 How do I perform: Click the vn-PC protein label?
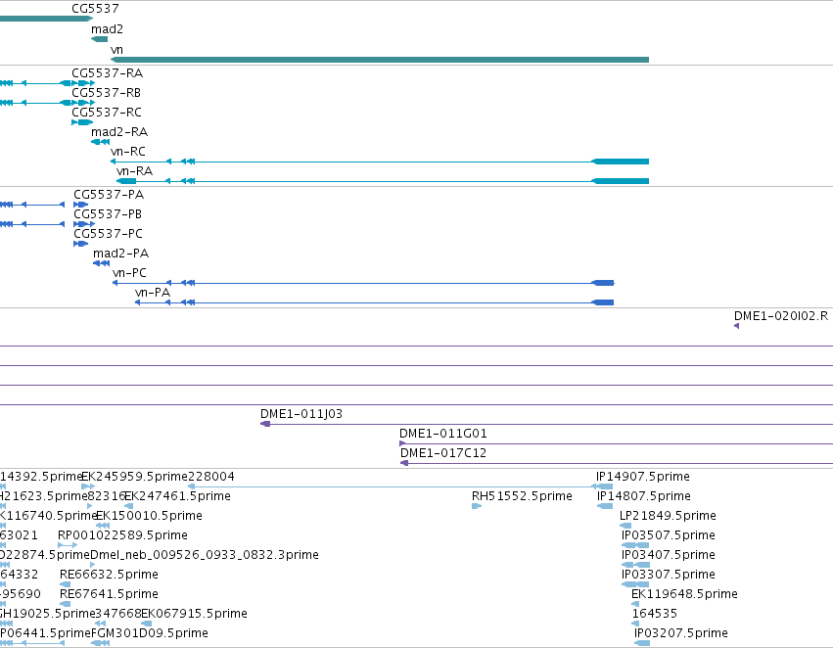pos(129,273)
